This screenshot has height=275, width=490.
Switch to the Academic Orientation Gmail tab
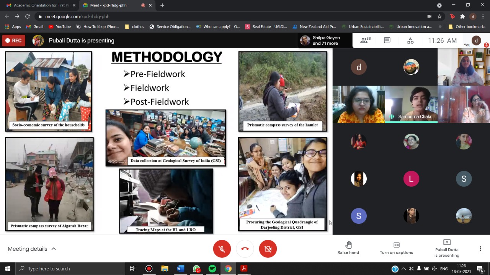[38, 5]
